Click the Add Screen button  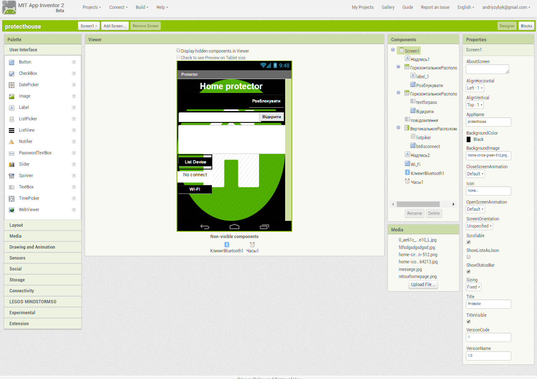pyautogui.click(x=115, y=26)
